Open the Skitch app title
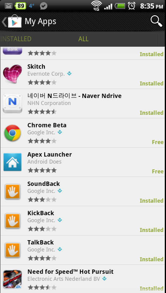The width and height of the screenshot is (166, 293). 36,67
